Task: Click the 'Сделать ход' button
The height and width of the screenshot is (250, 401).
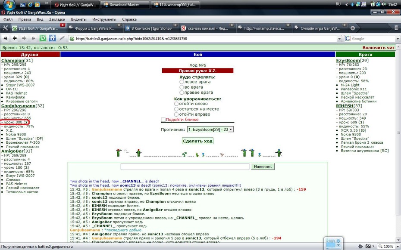Action: coord(197,141)
